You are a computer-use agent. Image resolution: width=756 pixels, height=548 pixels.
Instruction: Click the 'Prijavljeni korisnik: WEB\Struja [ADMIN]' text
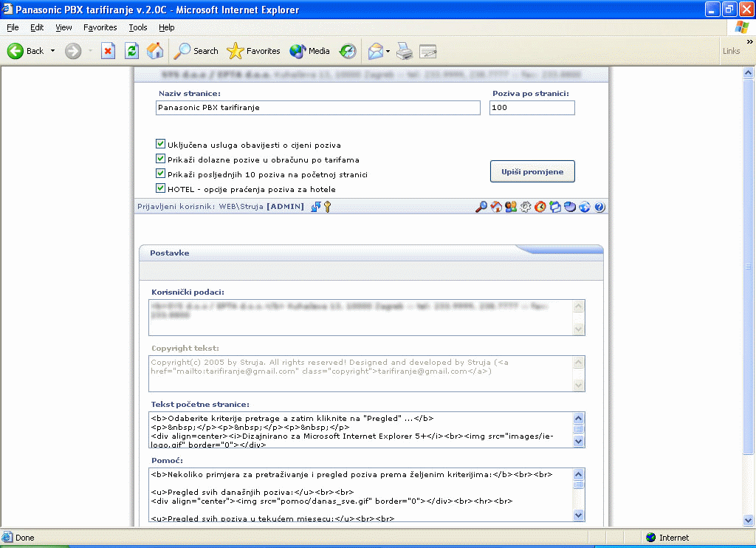tap(221, 207)
